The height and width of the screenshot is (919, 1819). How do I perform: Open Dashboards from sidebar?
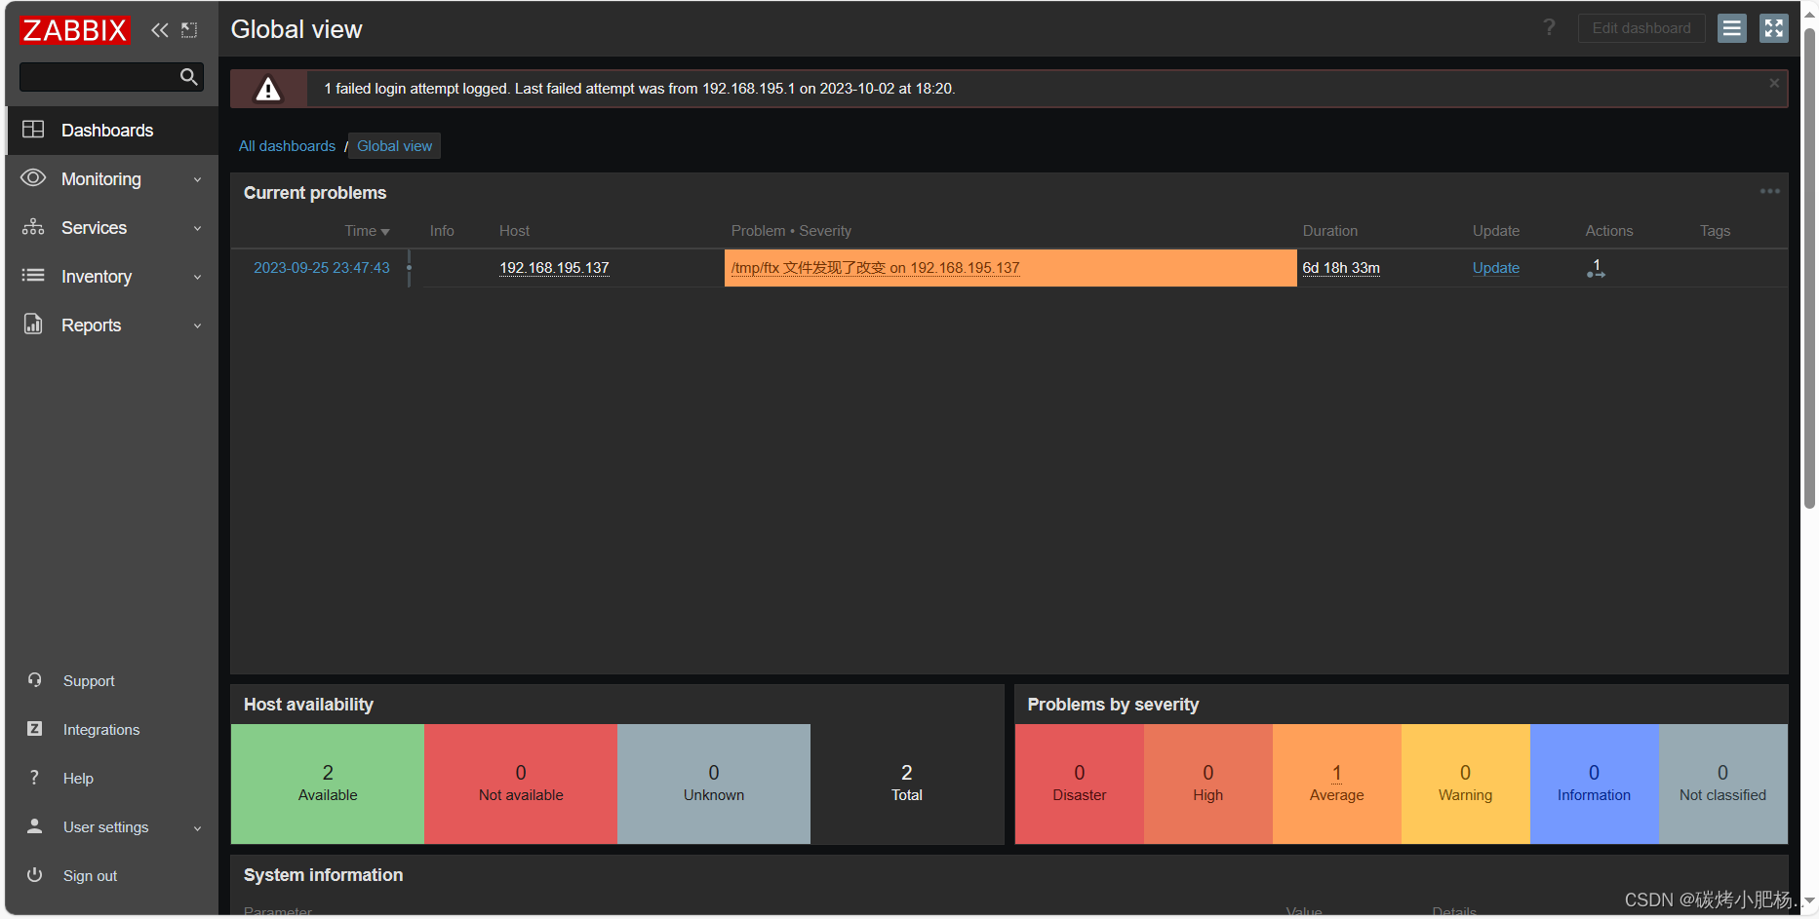(x=112, y=131)
